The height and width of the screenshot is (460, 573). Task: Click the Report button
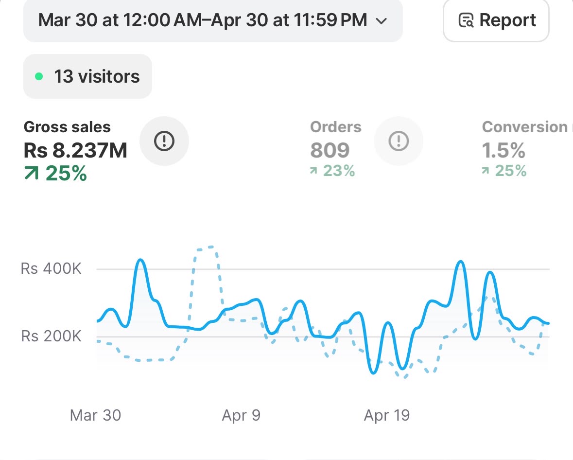point(496,20)
